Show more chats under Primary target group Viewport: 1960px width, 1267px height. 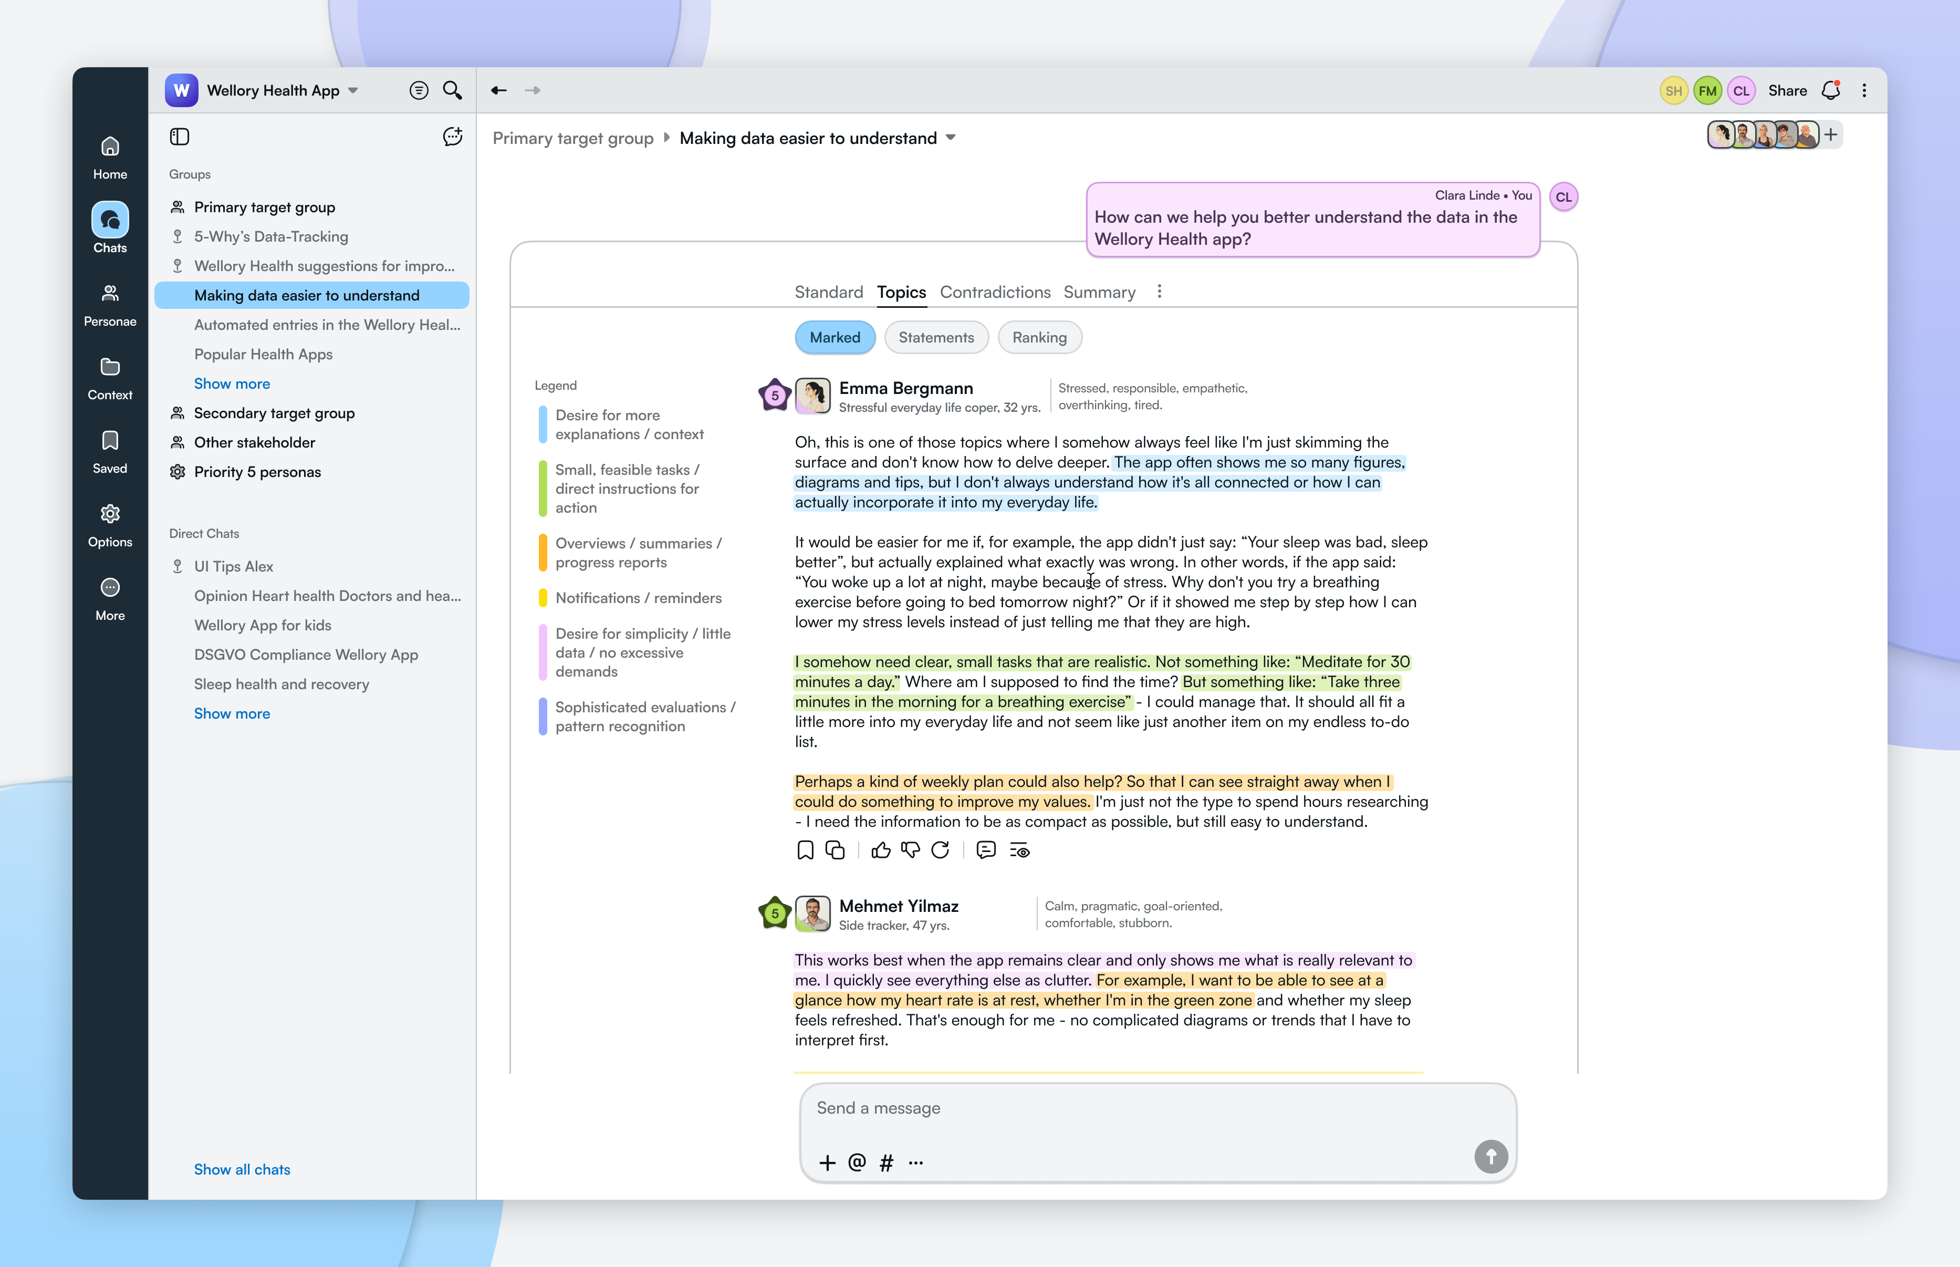(x=232, y=383)
